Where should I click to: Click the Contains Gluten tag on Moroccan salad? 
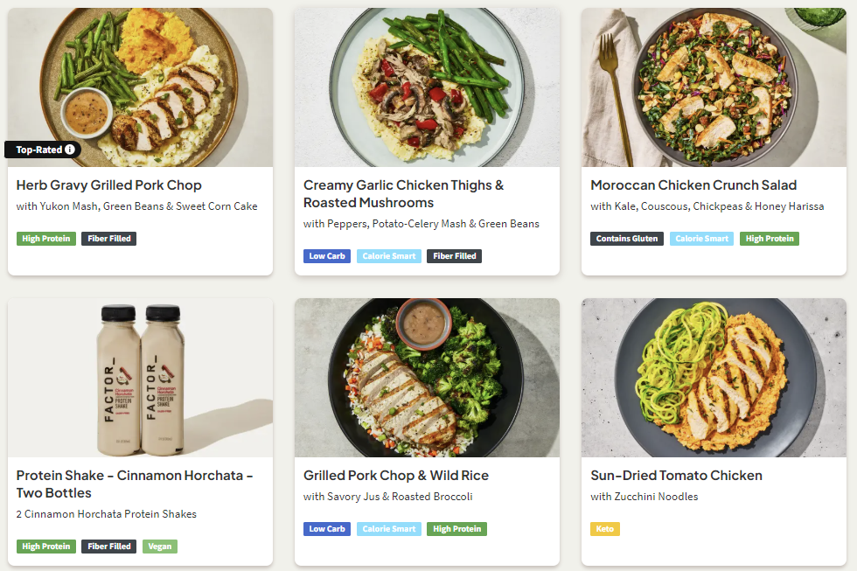point(627,239)
